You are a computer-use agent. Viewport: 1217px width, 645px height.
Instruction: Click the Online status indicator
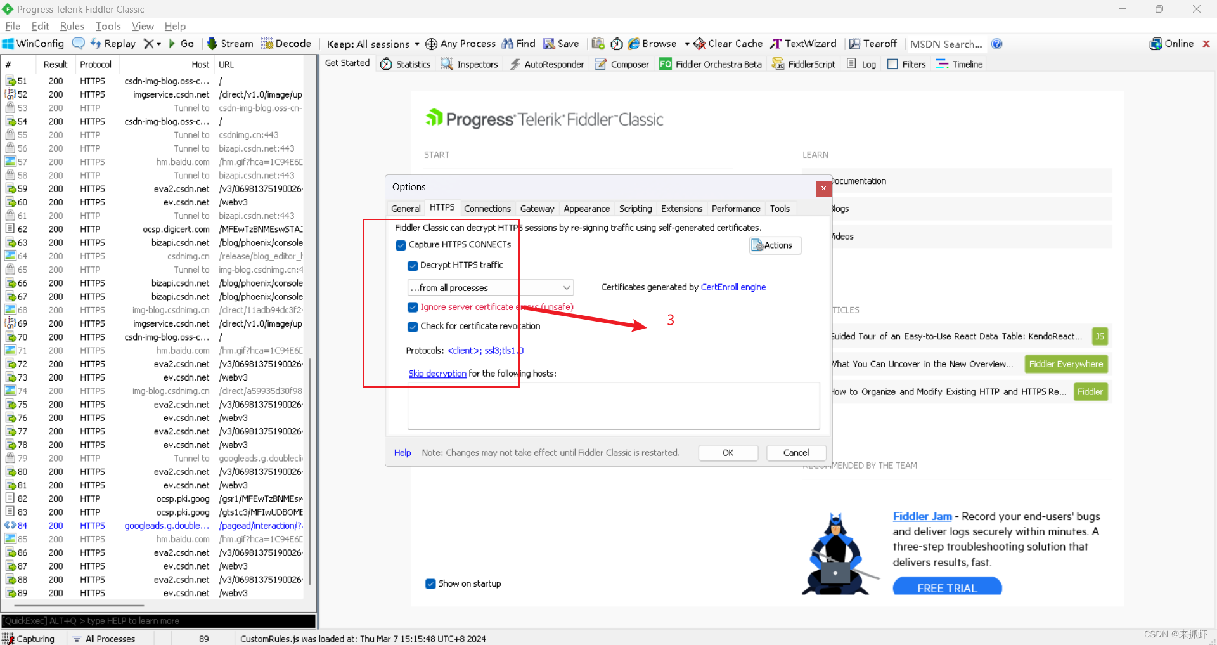pyautogui.click(x=1171, y=44)
